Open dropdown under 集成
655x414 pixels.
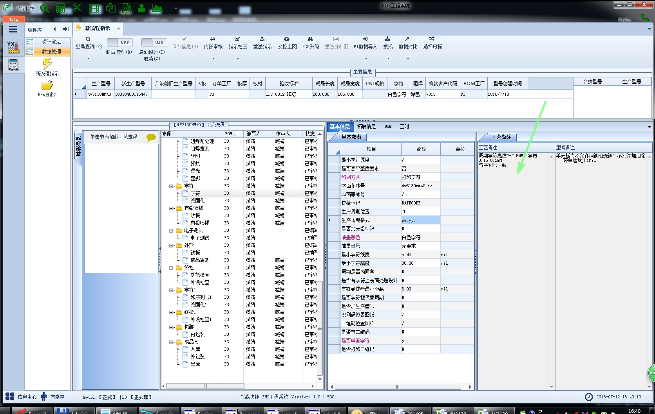(x=388, y=59)
